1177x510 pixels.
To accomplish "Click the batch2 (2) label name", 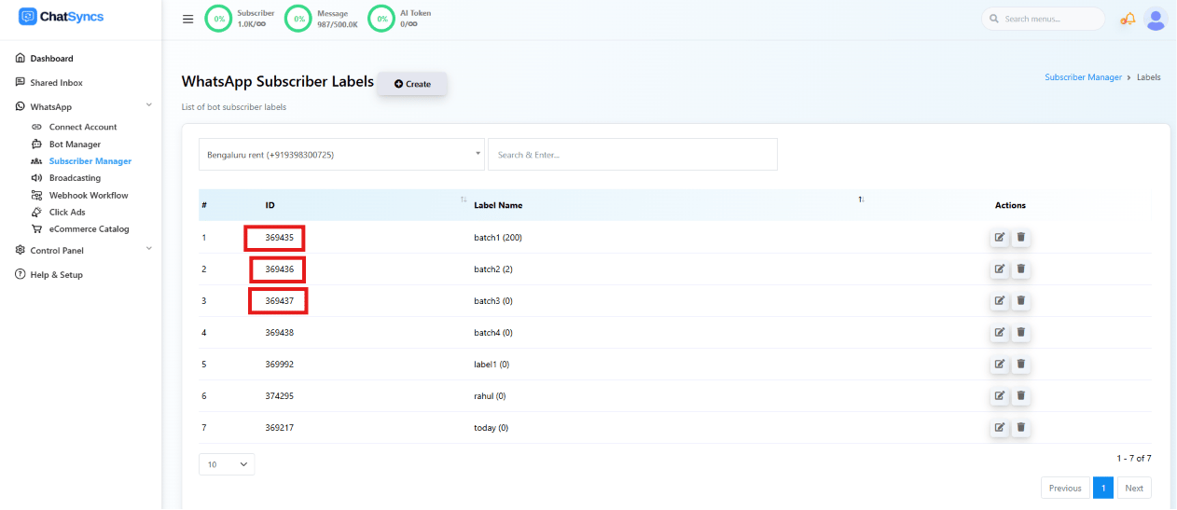I will point(493,269).
